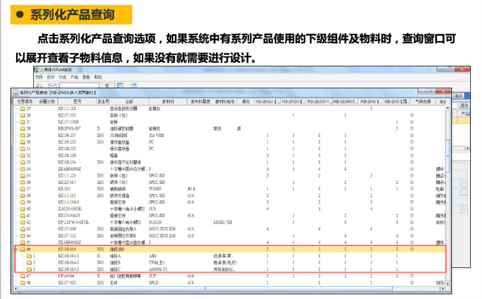Click the folder icon of row 26
The image size is (482, 299).
(22, 116)
